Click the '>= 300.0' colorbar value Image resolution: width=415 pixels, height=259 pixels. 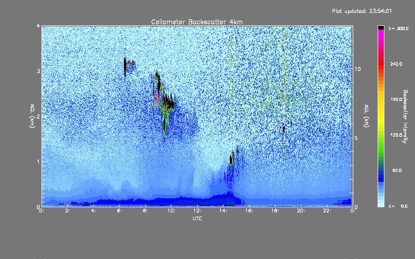point(398,28)
